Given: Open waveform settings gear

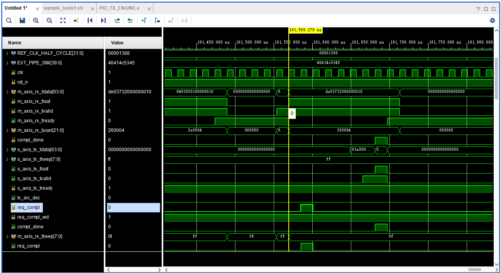Looking at the screenshot, I should point(493,20).
